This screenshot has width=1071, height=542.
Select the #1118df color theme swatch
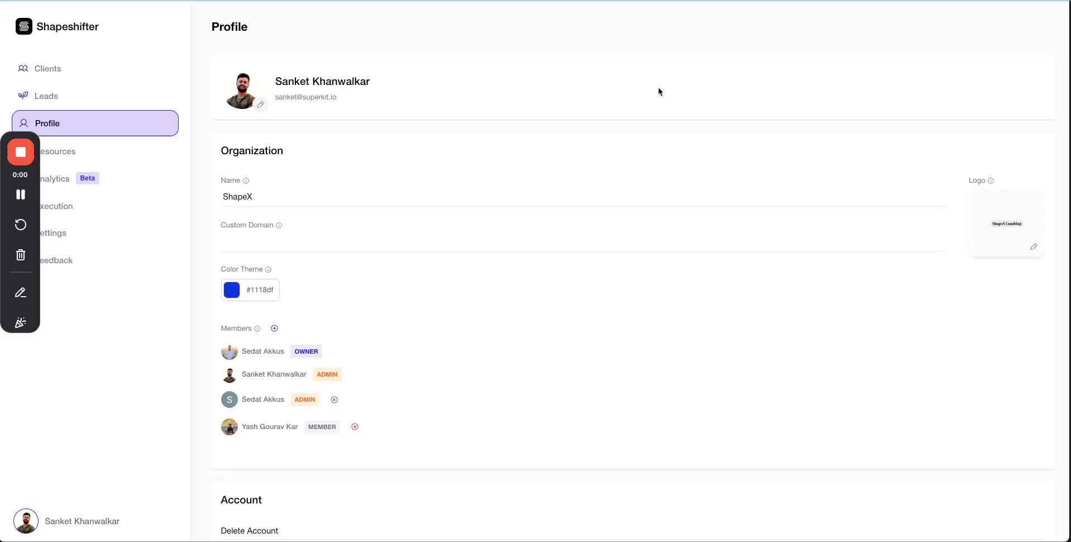coord(231,289)
